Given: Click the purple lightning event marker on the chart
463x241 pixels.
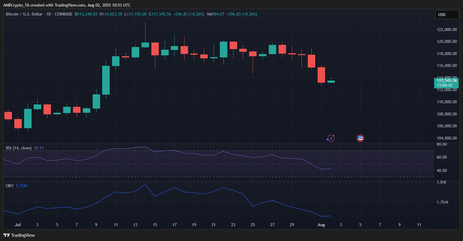Looking at the screenshot, I should (331, 138).
